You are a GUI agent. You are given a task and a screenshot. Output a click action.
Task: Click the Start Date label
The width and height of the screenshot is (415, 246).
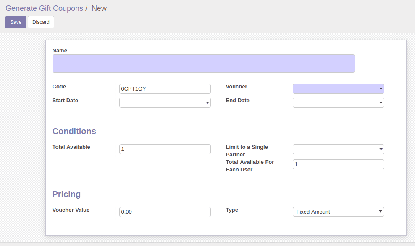pos(65,101)
